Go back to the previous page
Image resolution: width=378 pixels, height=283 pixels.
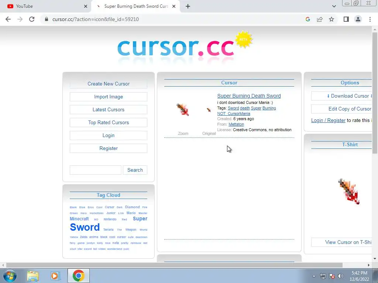[8, 19]
